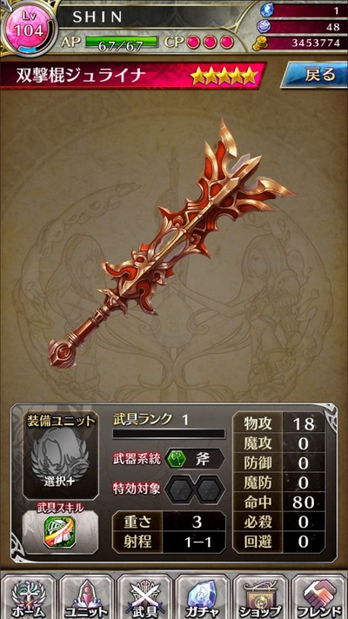Open the ホーム tab
The image size is (348, 619).
coord(29,597)
